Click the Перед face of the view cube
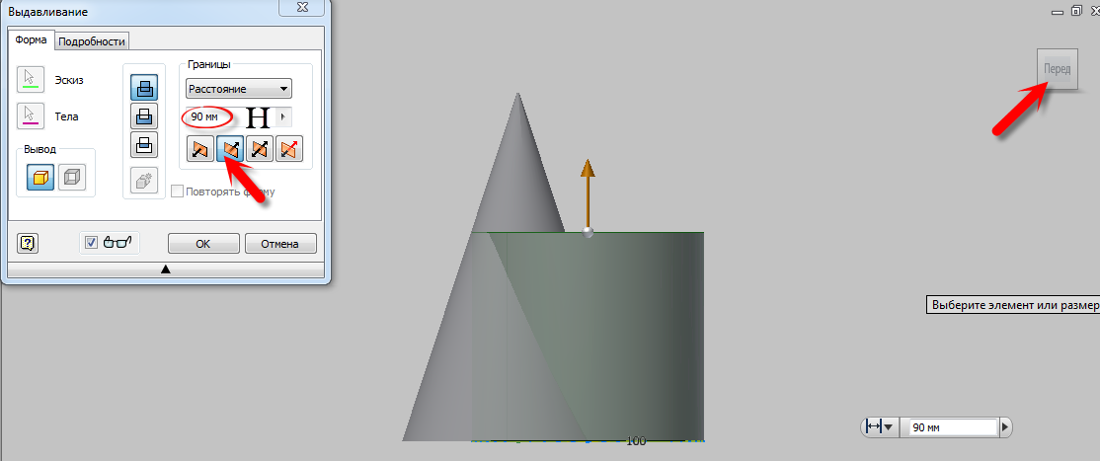The height and width of the screenshot is (461, 1100). coord(1055,71)
